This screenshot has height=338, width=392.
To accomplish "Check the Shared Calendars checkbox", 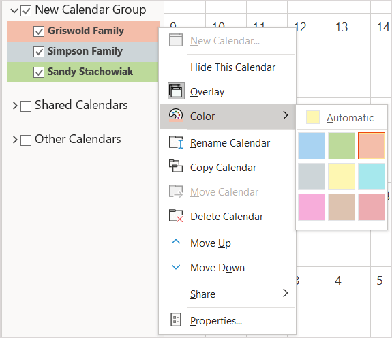I will (26, 106).
